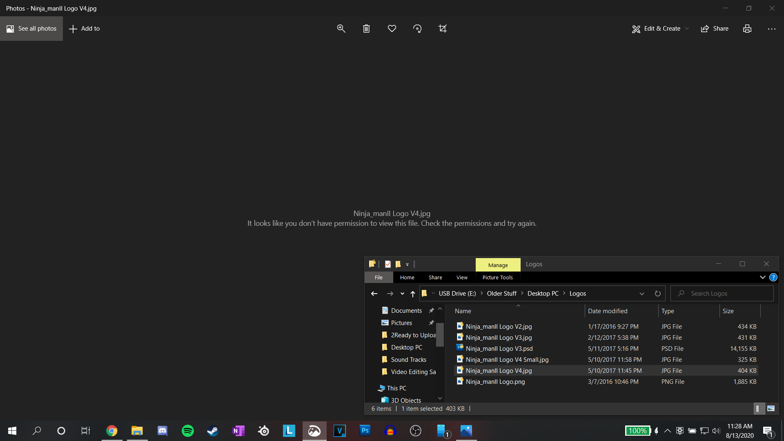Open Explorer help icon
The width and height of the screenshot is (784, 441).
coord(773,277)
